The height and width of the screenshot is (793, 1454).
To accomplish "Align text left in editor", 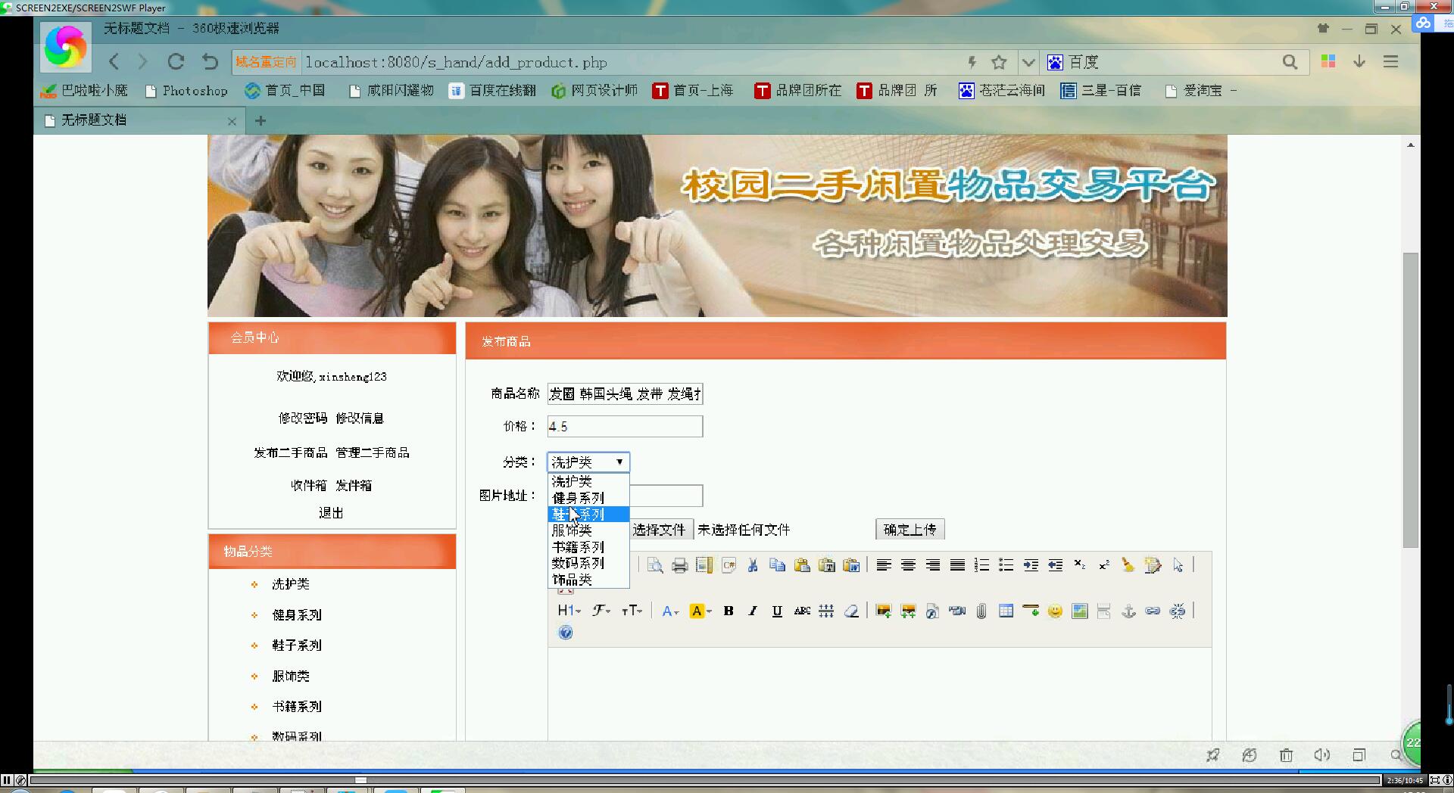I will point(884,565).
